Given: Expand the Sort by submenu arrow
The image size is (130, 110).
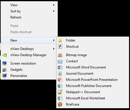Looking at the screenshot, I should click(x=54, y=11).
